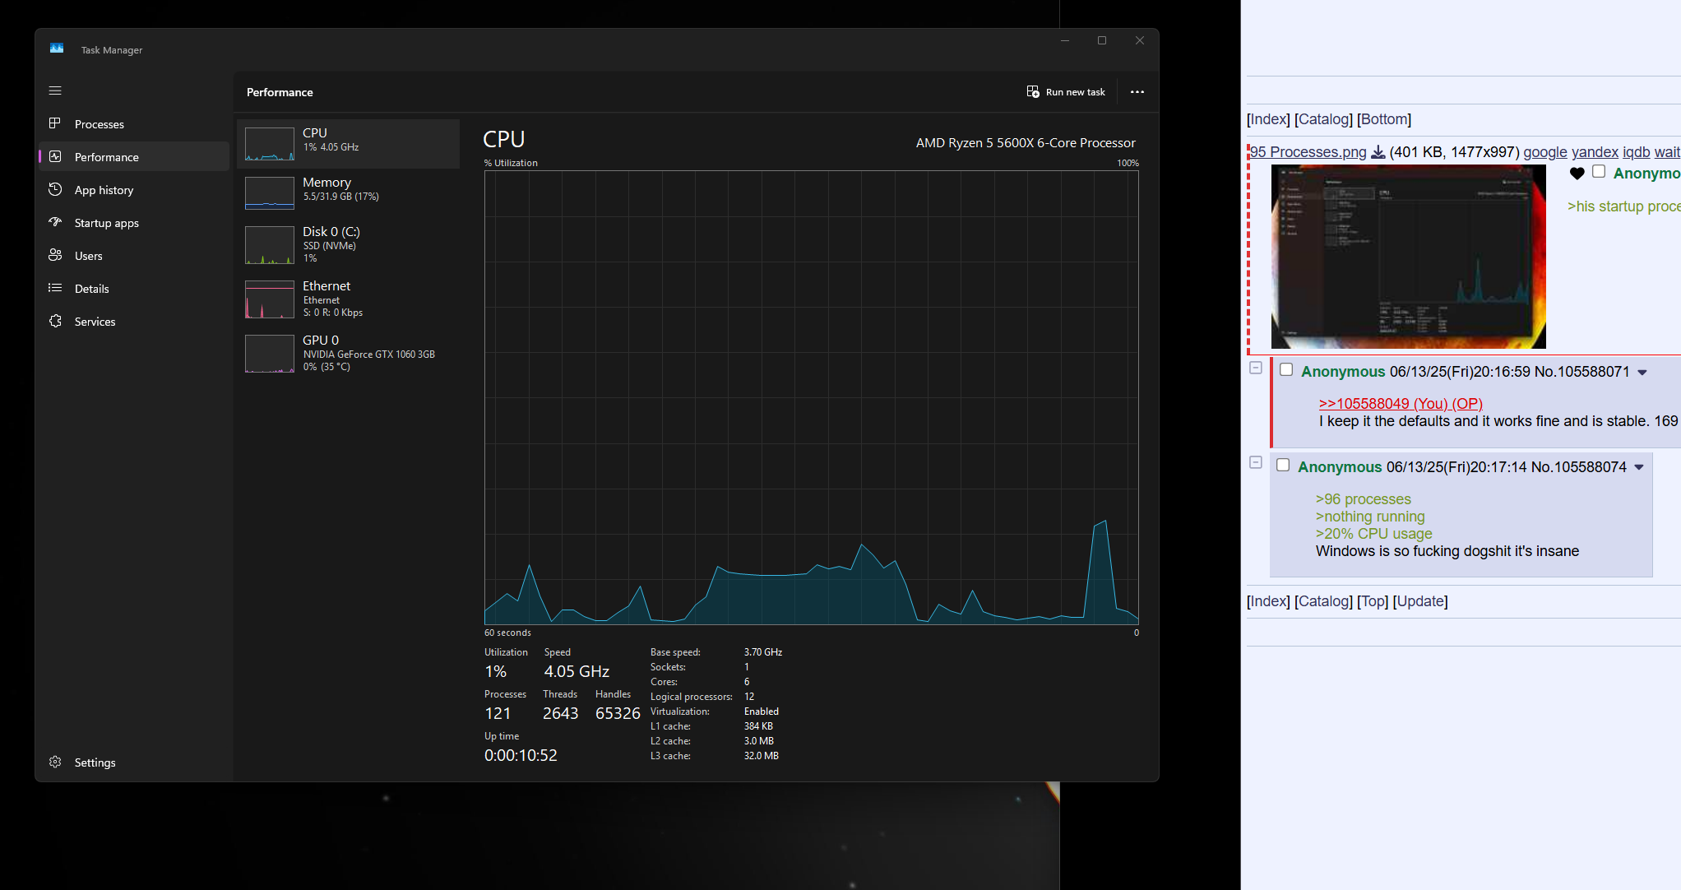Viewport: 1681px width, 890px height.
Task: Tick the OP post checkbox
Action: click(x=1599, y=171)
